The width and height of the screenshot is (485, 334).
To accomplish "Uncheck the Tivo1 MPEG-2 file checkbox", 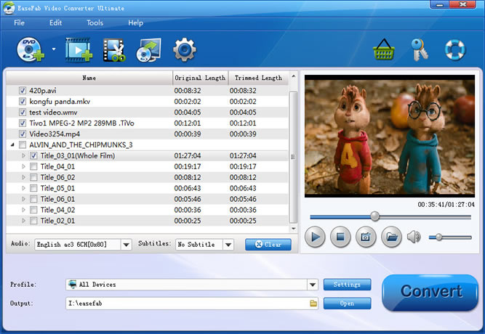I will click(x=23, y=123).
